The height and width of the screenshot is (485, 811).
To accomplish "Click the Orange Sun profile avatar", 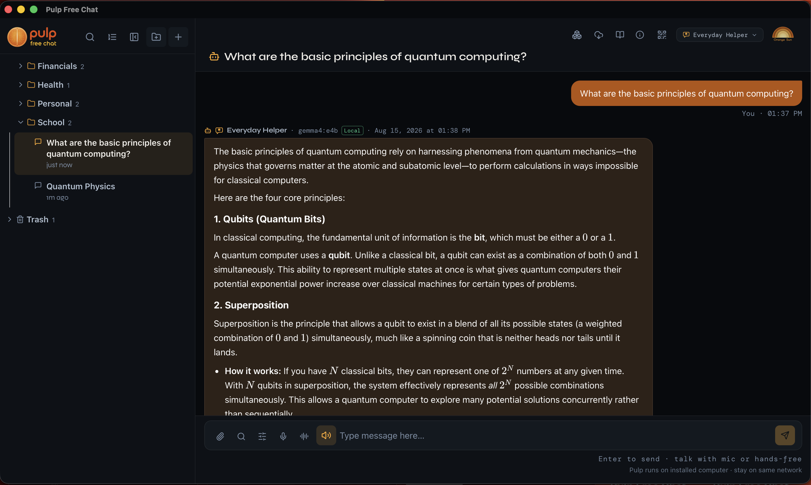I will coord(783,34).
